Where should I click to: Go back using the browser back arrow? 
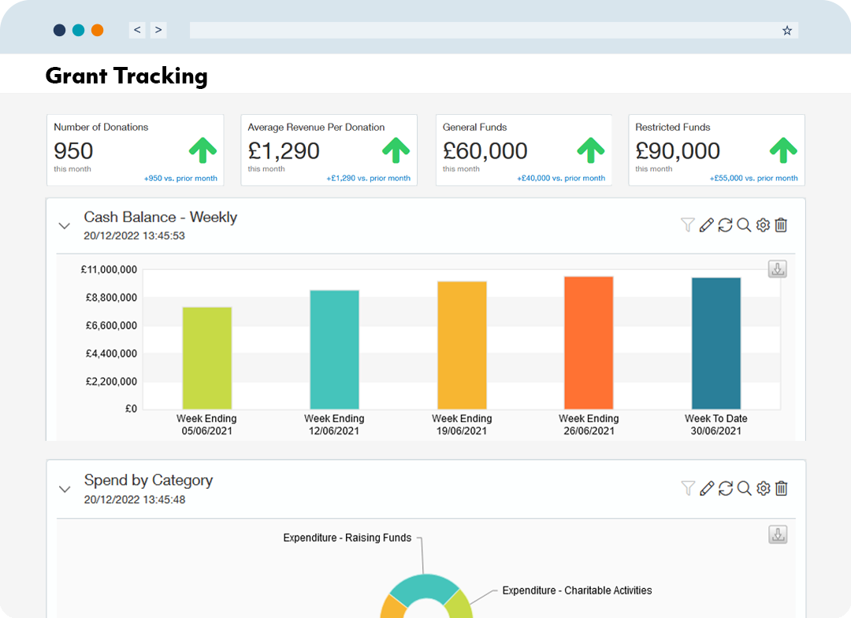pyautogui.click(x=138, y=30)
